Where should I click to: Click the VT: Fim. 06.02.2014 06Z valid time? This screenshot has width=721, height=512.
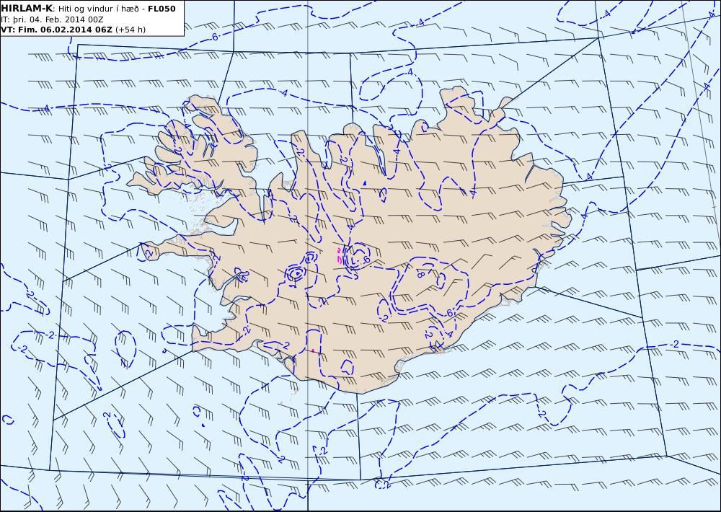(x=56, y=30)
